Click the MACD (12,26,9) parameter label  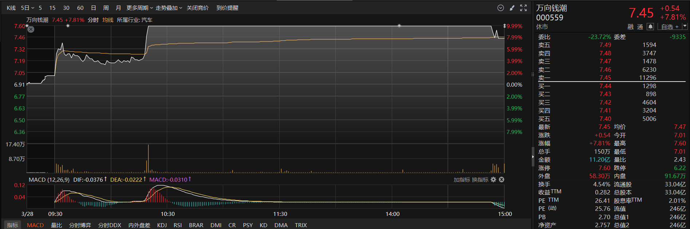click(49, 179)
